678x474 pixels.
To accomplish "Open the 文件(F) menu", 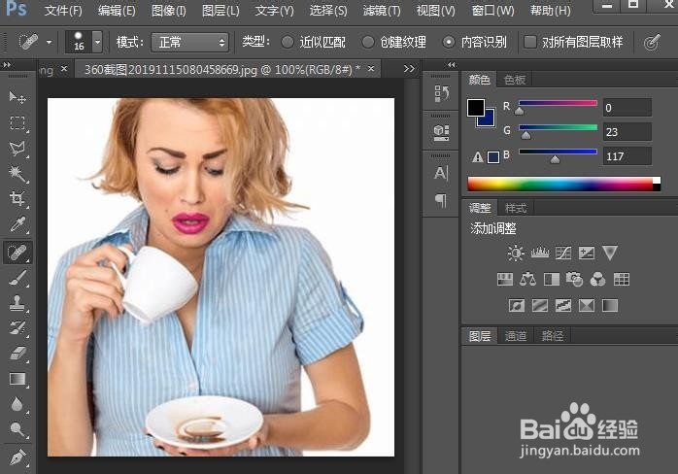I will tap(63, 10).
